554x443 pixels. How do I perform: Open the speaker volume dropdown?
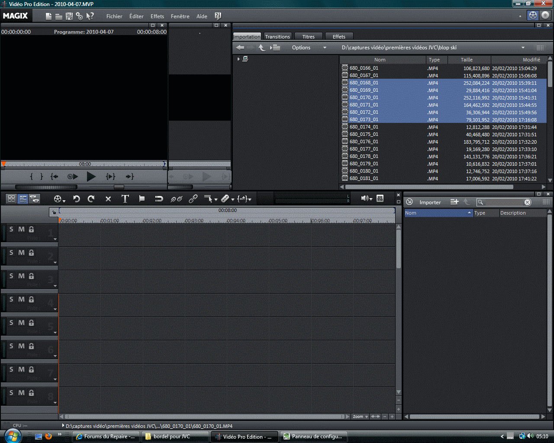click(367, 198)
